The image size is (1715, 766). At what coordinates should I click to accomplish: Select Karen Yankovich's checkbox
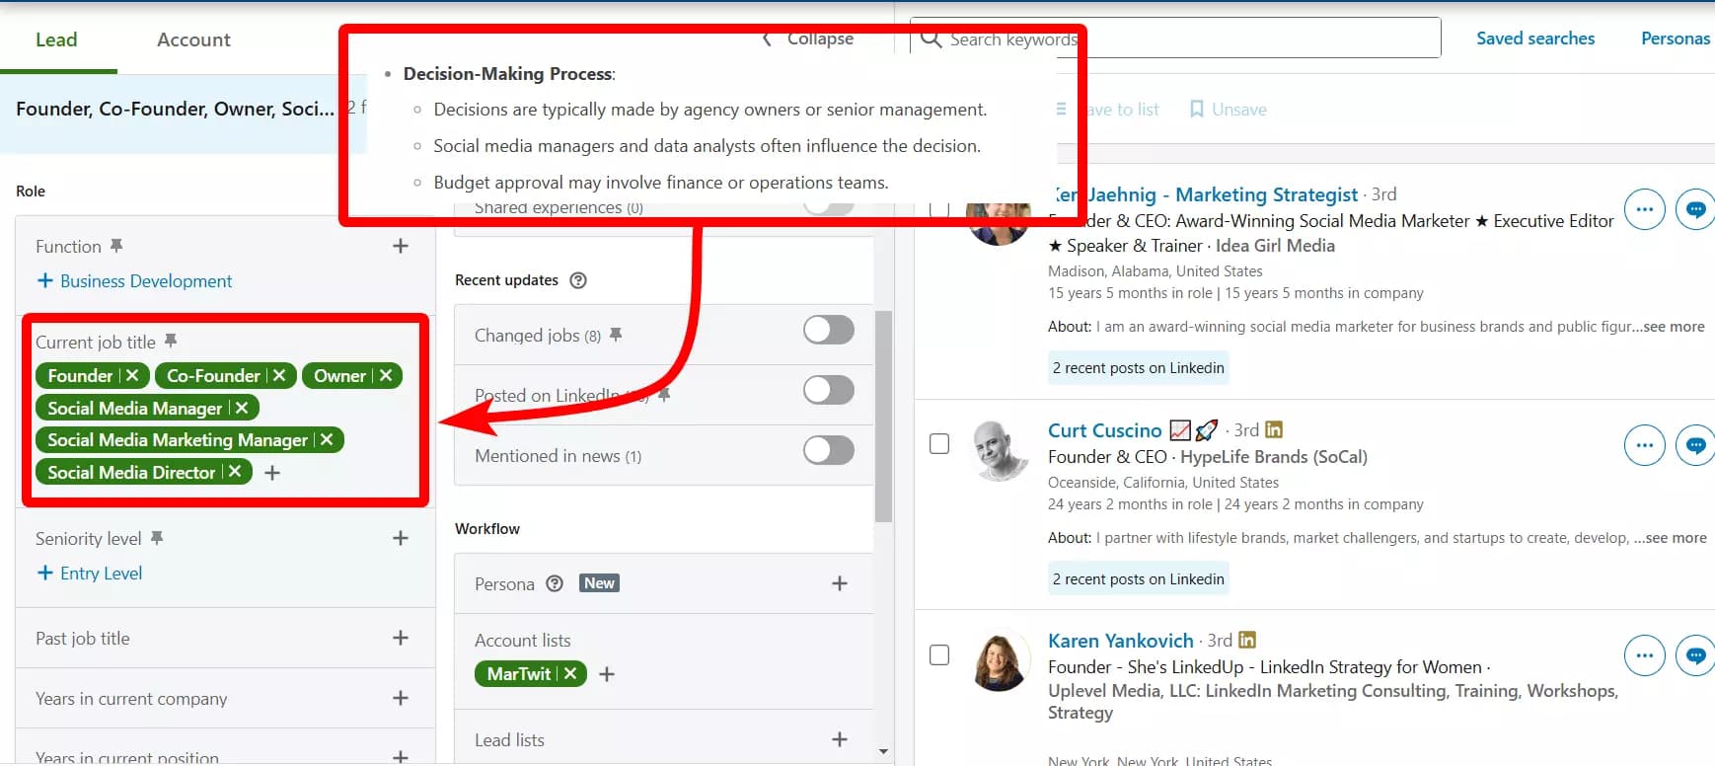coord(939,655)
